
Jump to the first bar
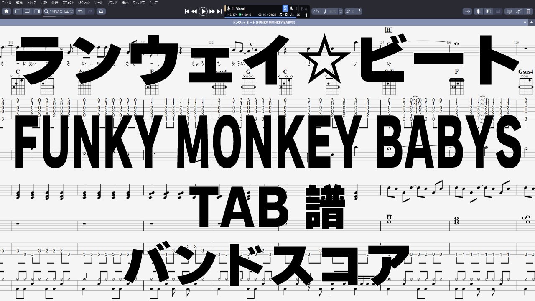(x=187, y=11)
